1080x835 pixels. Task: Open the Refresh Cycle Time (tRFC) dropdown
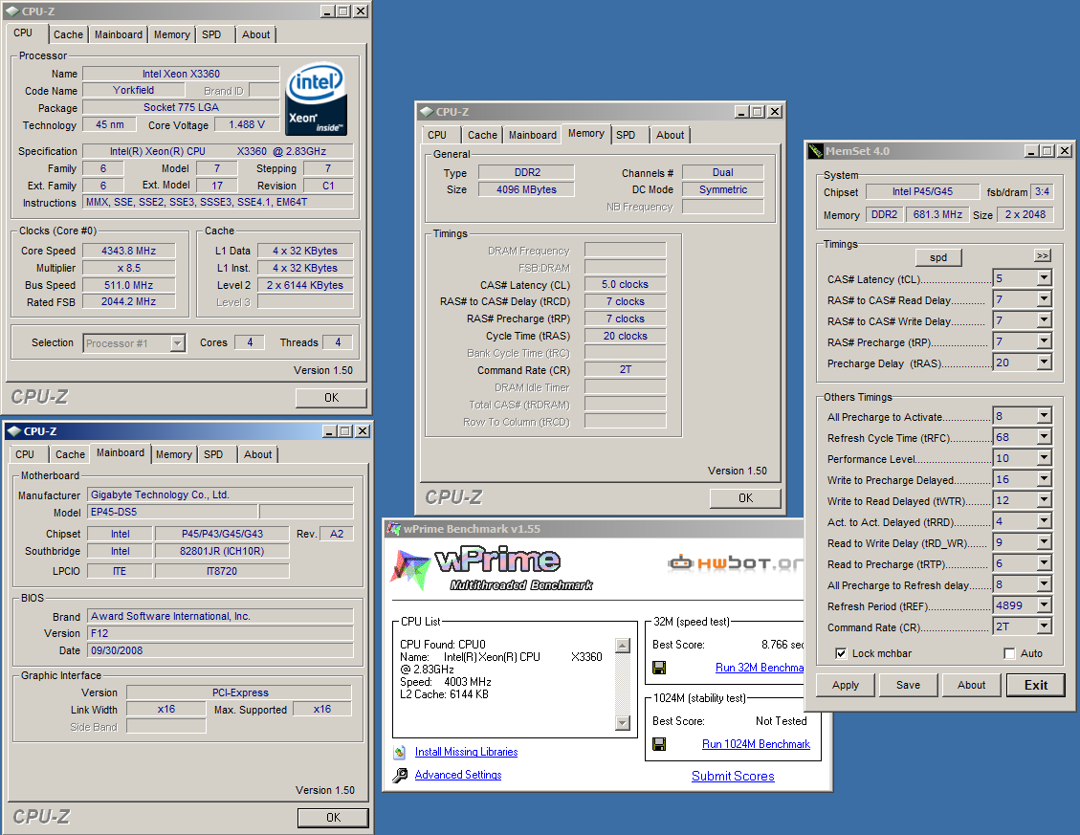pyautogui.click(x=1045, y=437)
